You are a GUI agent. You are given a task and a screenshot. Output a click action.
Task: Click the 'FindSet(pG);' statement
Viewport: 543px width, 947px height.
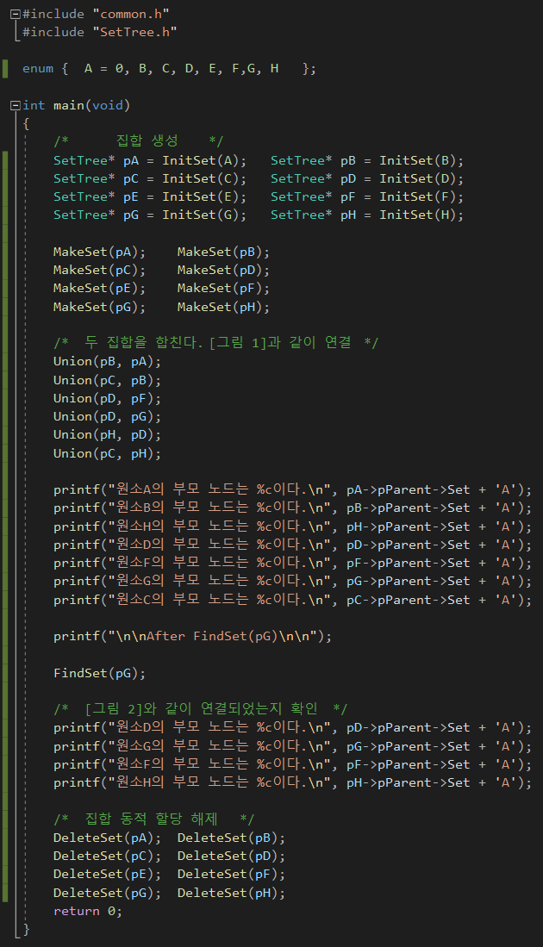[100, 673]
